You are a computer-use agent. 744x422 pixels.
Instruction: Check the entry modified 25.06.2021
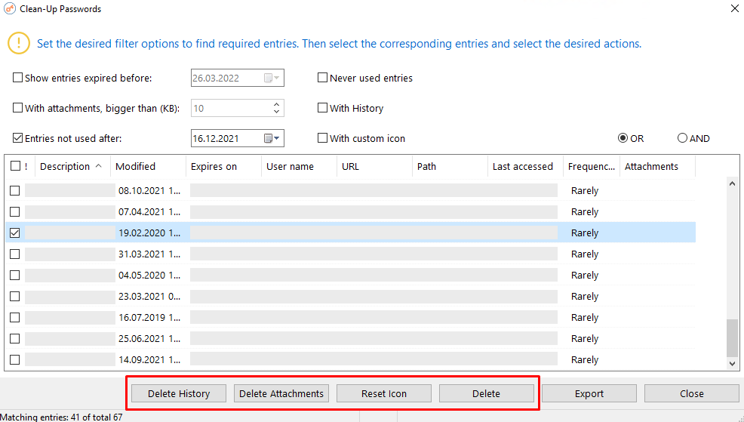pos(14,338)
